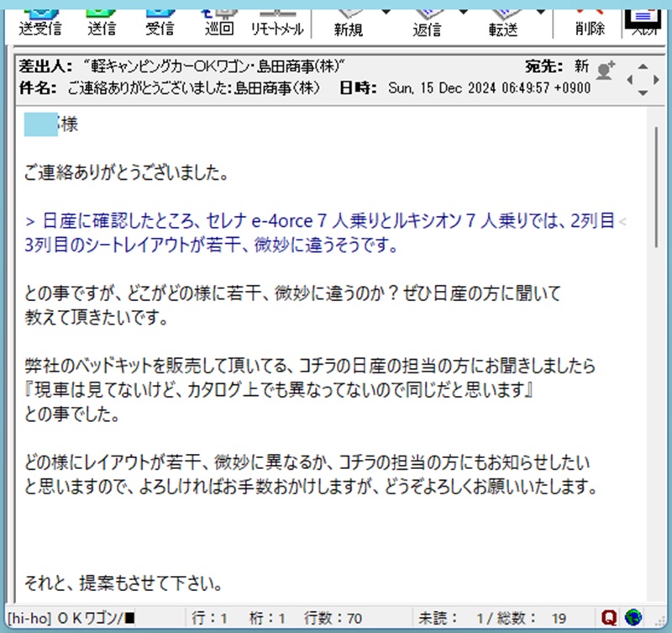Click the right arrow in header navigation

click(656, 80)
